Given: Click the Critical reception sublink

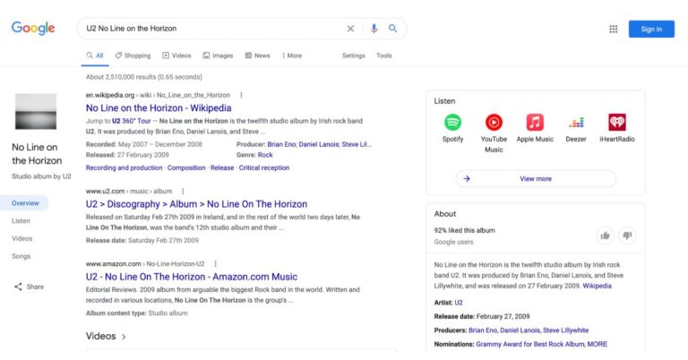Looking at the screenshot, I should pos(264,167).
